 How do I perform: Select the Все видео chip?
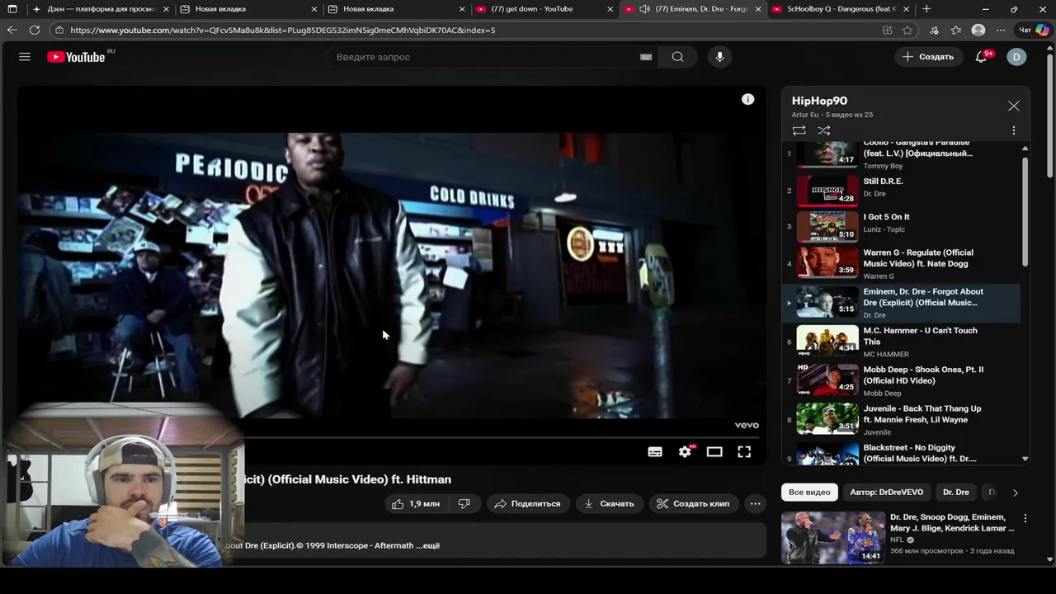(x=809, y=492)
